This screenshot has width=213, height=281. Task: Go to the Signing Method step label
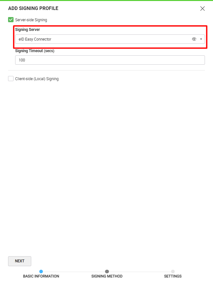pyautogui.click(x=107, y=276)
